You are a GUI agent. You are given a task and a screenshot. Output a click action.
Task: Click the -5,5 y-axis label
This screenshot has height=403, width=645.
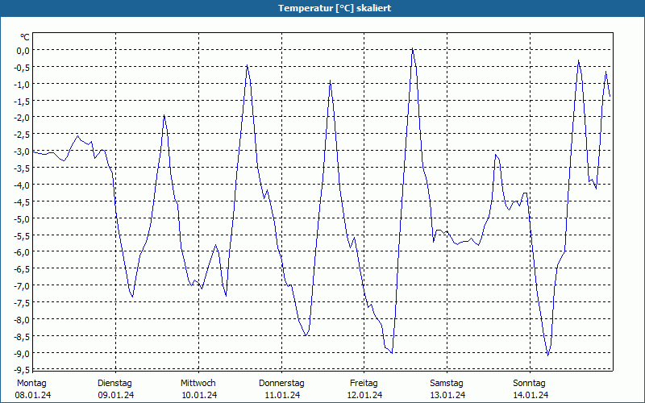22,235
